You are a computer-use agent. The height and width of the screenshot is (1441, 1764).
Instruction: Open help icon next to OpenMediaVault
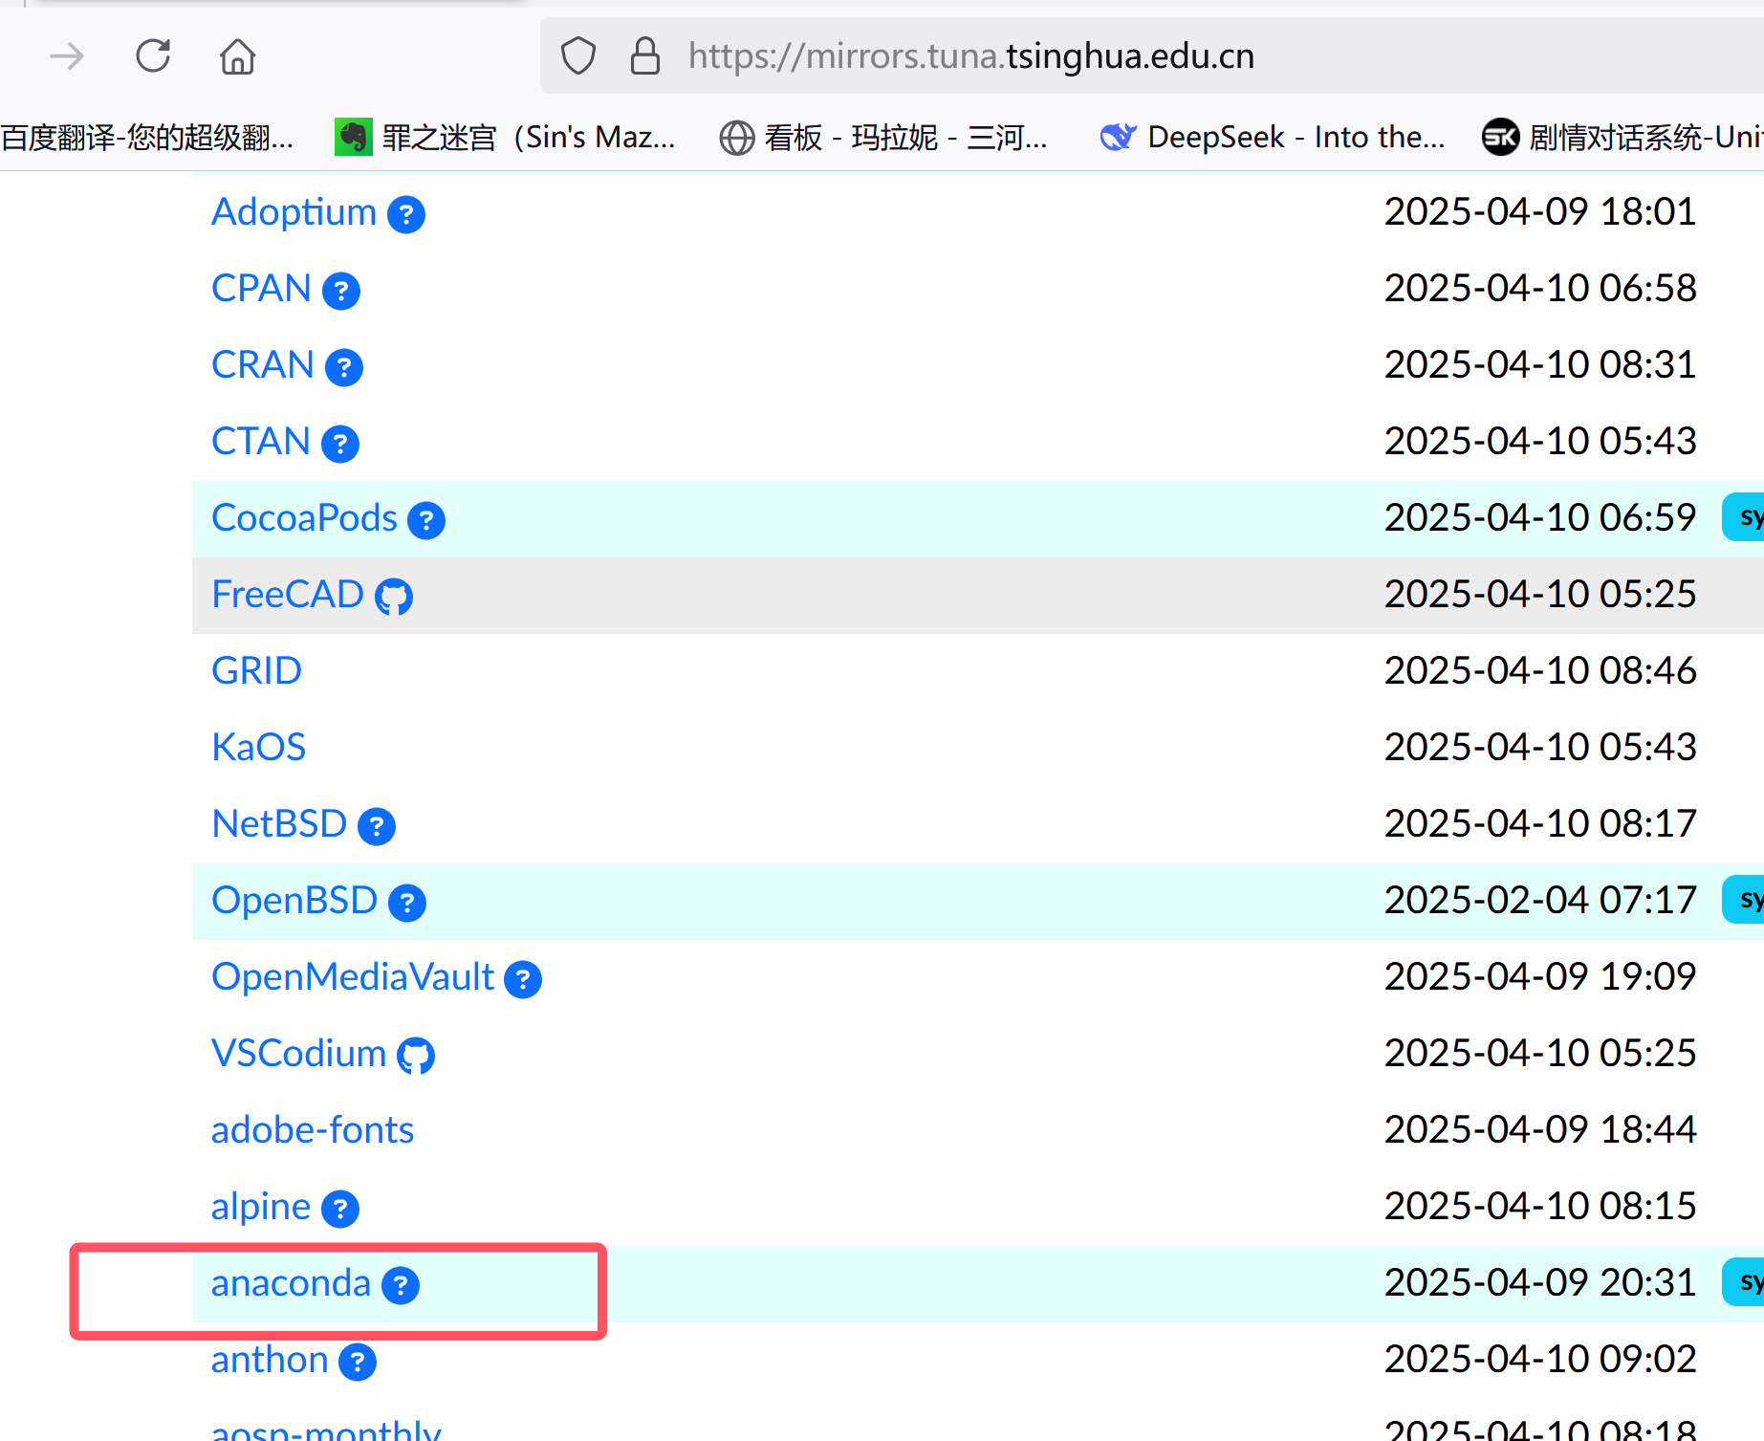pos(523,979)
